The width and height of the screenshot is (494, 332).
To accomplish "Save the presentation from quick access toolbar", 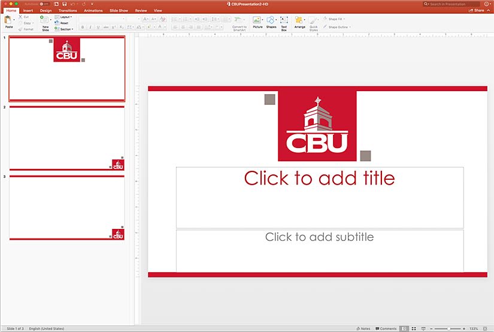I will point(64,4).
